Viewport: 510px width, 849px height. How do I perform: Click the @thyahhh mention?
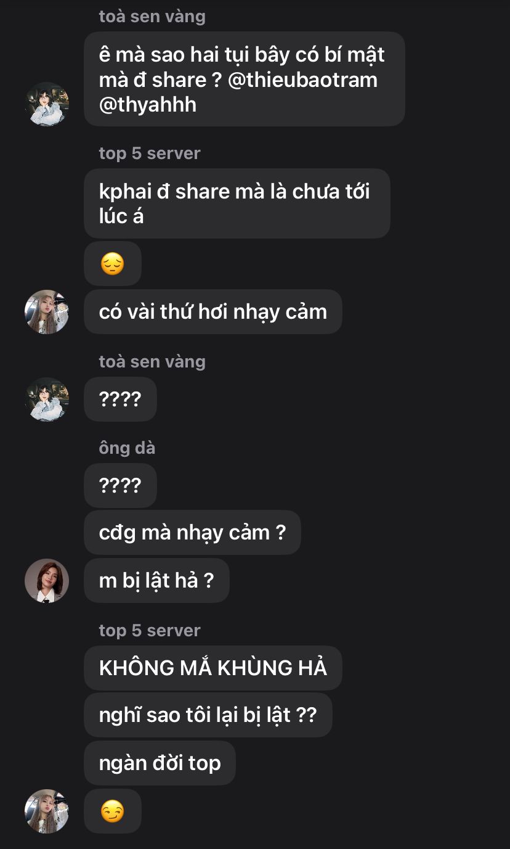click(148, 104)
